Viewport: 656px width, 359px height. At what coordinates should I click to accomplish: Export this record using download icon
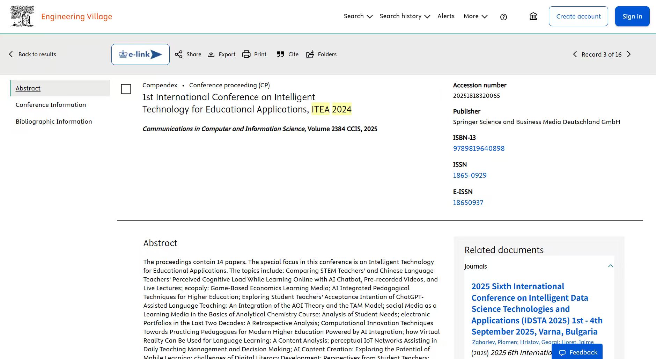[x=211, y=54]
